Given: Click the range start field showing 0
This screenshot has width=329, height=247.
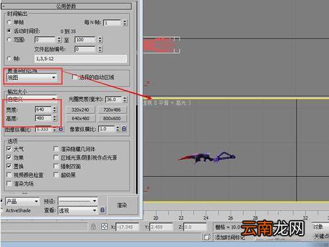Looking at the screenshot, I should click(45, 40).
